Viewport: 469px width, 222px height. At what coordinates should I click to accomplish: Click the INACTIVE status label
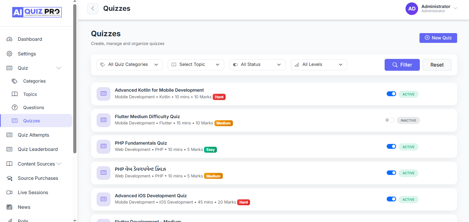click(x=408, y=121)
